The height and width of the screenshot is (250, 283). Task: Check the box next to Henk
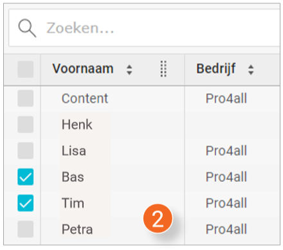(26, 125)
